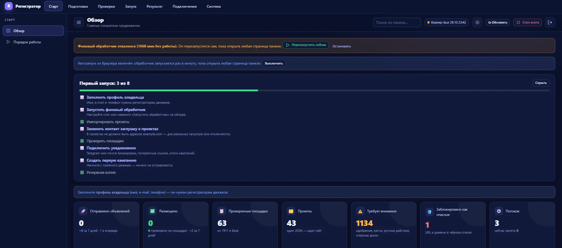
Task: Toggle sidebar with the hamburger menu icon
Action: pyautogui.click(x=79, y=22)
